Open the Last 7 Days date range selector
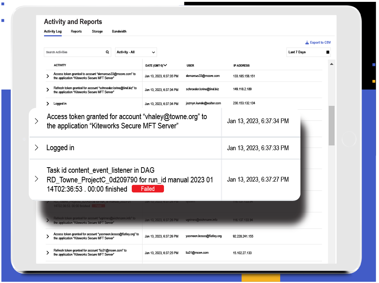379x283 pixels. point(308,52)
